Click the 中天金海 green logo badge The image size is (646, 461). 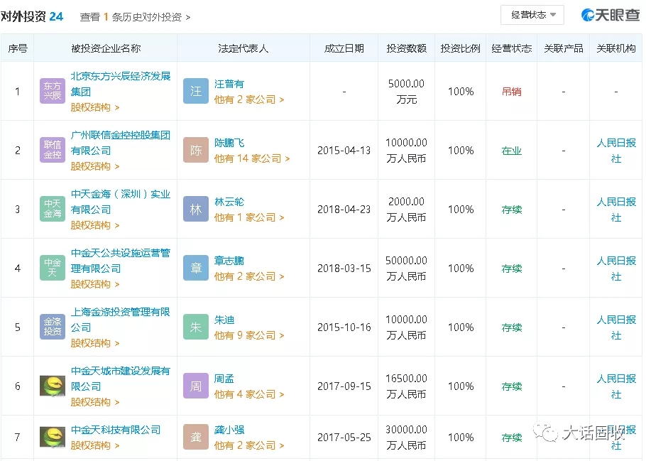pyautogui.click(x=53, y=209)
